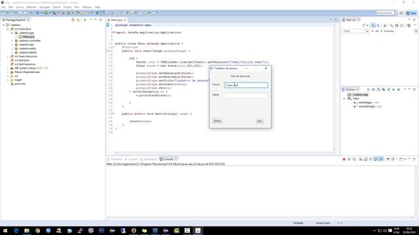Expand Maven Dependencies node
Image resolution: width=419 pixels, height=235 pixels.
point(8,72)
